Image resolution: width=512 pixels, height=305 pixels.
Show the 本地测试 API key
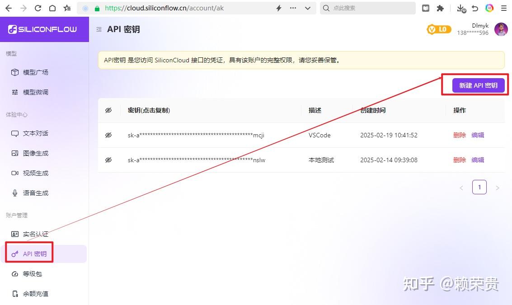coord(109,160)
